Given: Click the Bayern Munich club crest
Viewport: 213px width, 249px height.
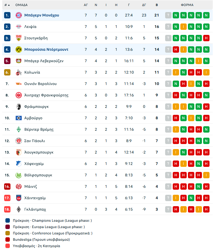Looking at the screenshot, I should pos(18,15).
